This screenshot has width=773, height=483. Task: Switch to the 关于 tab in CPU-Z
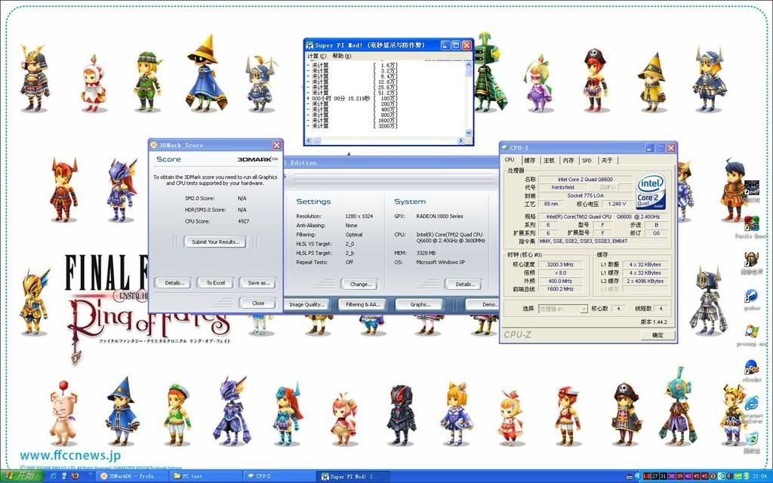point(608,160)
